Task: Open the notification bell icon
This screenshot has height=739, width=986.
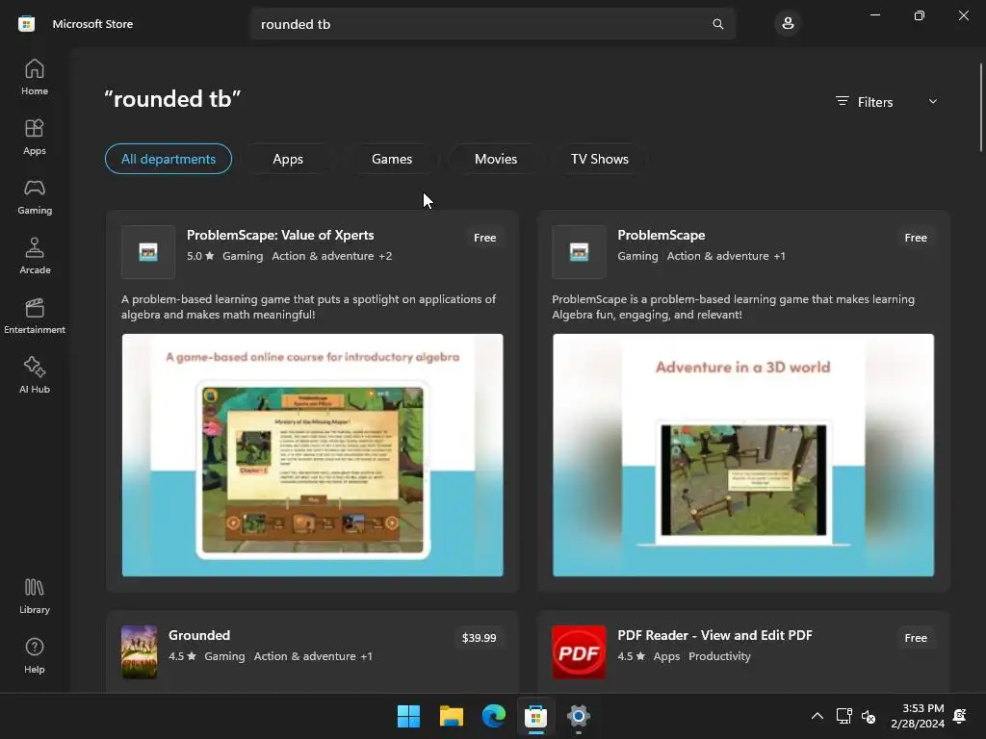Action: point(960,716)
